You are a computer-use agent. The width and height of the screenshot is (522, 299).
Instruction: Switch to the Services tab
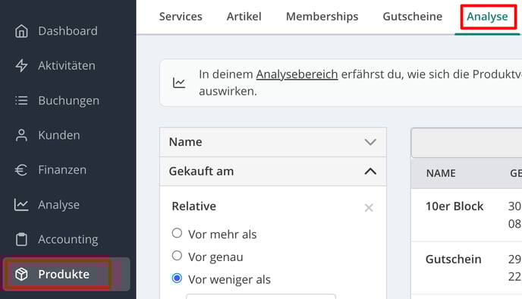coord(181,16)
